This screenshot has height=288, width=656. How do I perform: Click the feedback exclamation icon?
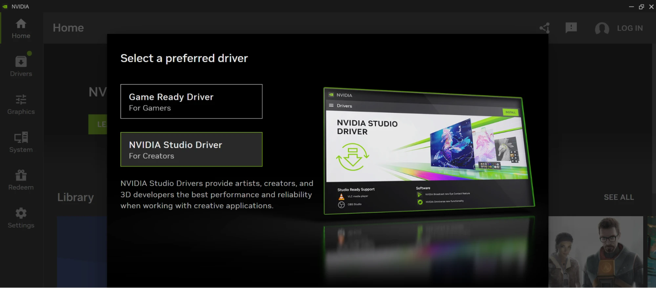pos(571,28)
